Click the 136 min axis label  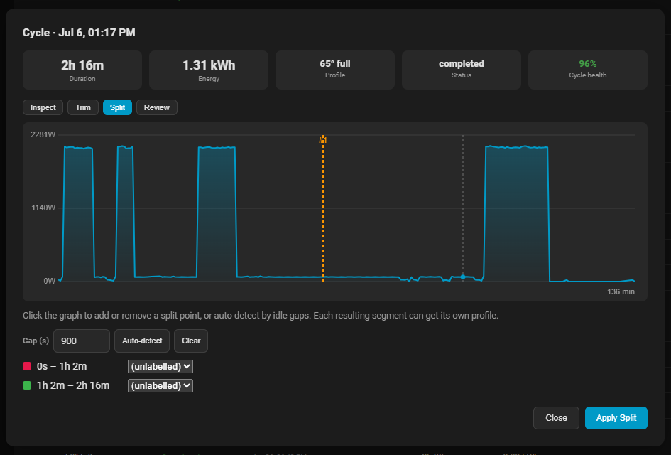[x=621, y=291]
